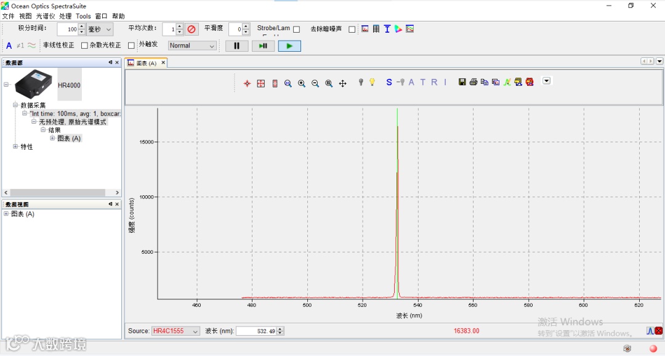This screenshot has height=356, width=665.
Task: Open the 视图 menu
Action: 25,16
